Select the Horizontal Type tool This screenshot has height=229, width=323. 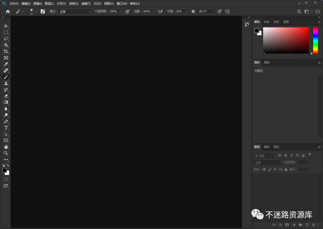6,128
